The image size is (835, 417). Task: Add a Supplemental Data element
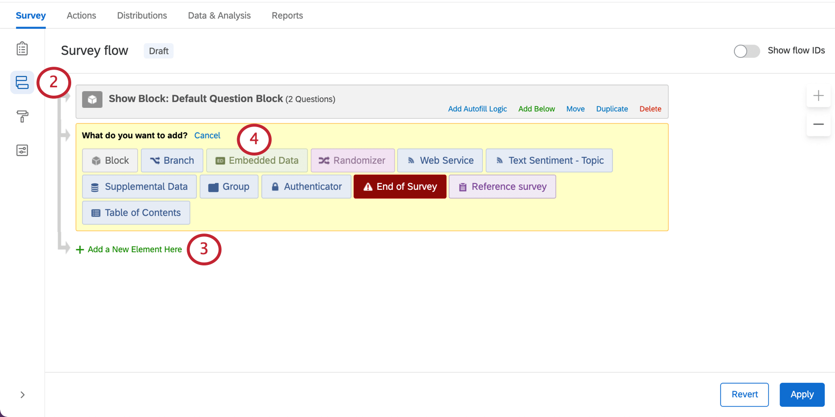pos(139,186)
